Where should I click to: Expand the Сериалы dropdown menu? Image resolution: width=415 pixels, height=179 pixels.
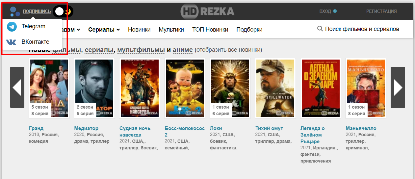click(x=104, y=30)
